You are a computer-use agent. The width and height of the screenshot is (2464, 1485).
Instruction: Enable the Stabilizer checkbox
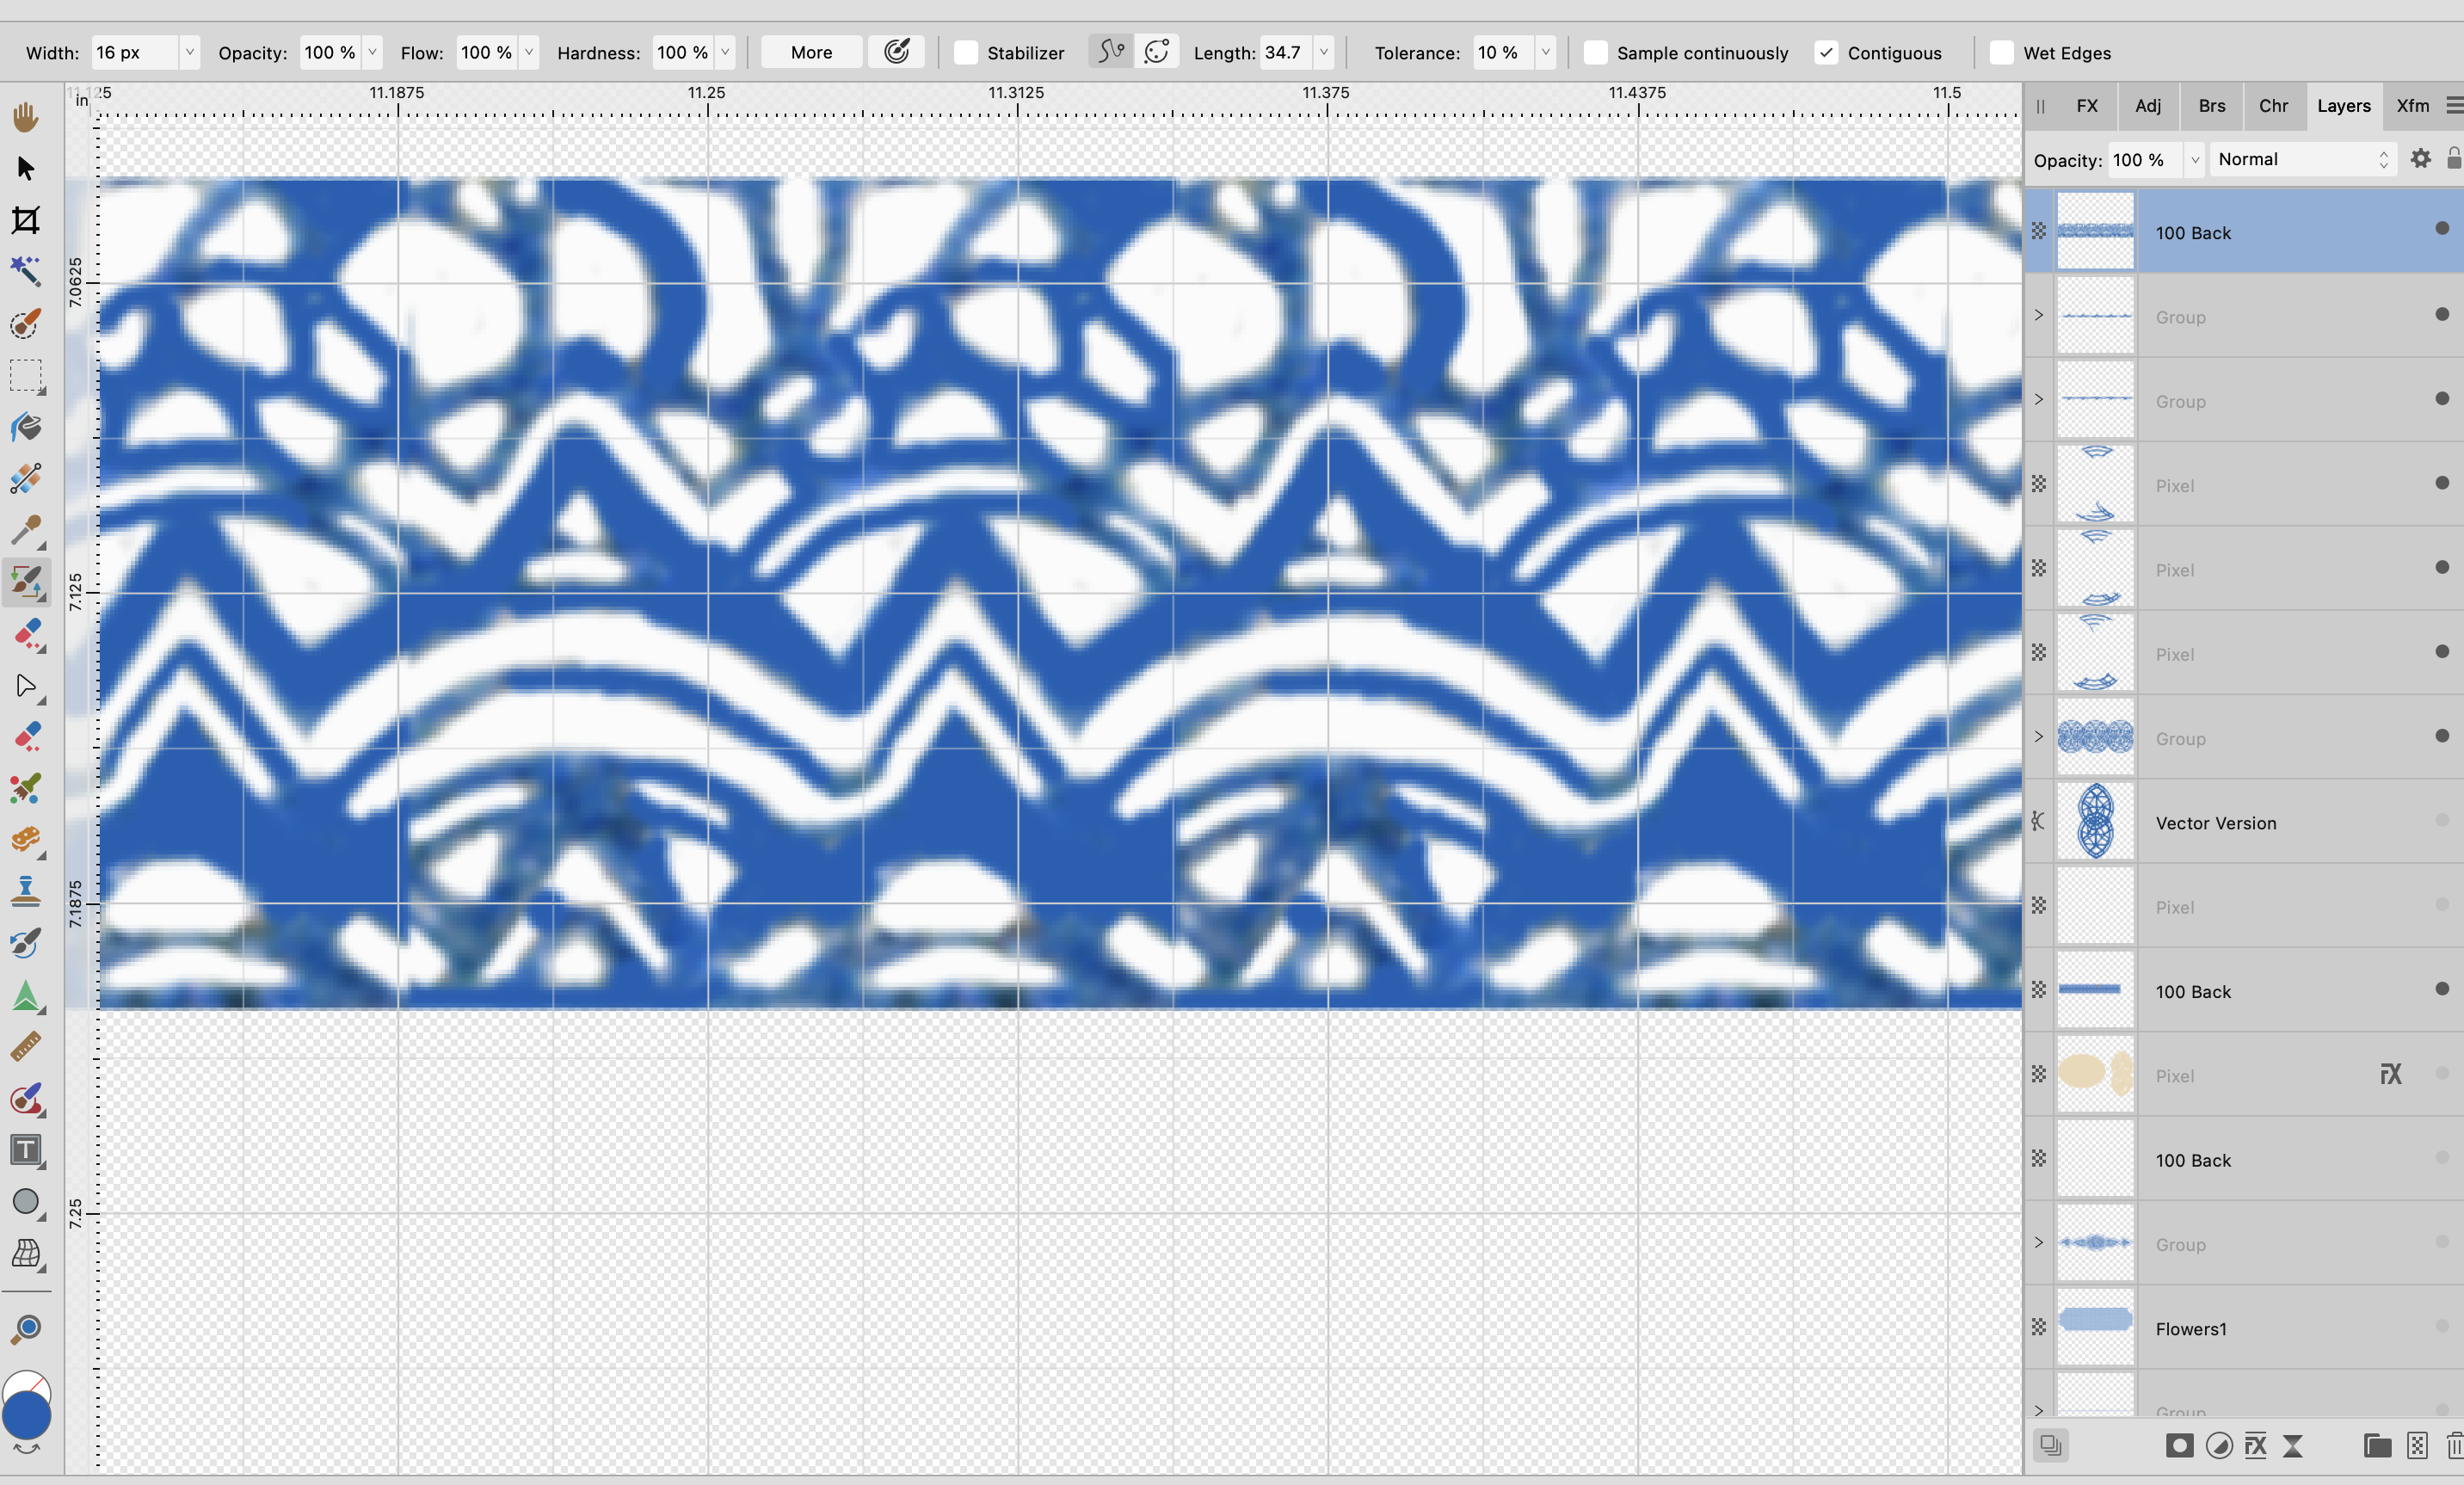(966, 53)
